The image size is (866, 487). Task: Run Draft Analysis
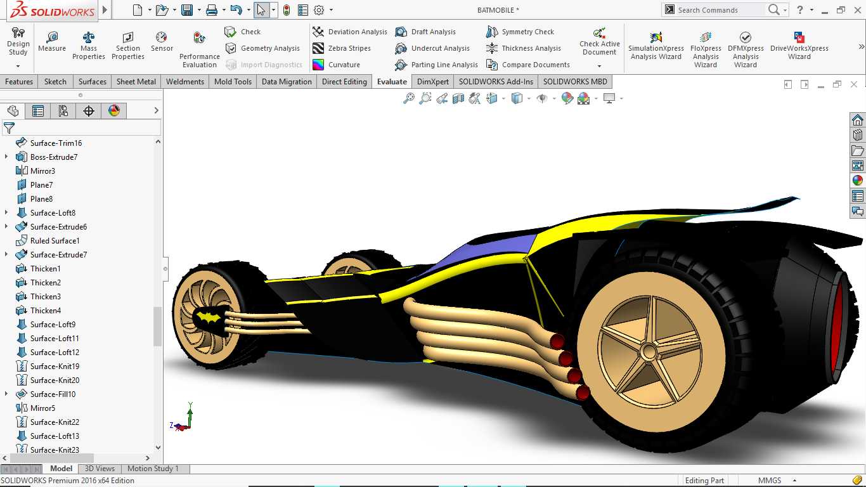coord(425,32)
